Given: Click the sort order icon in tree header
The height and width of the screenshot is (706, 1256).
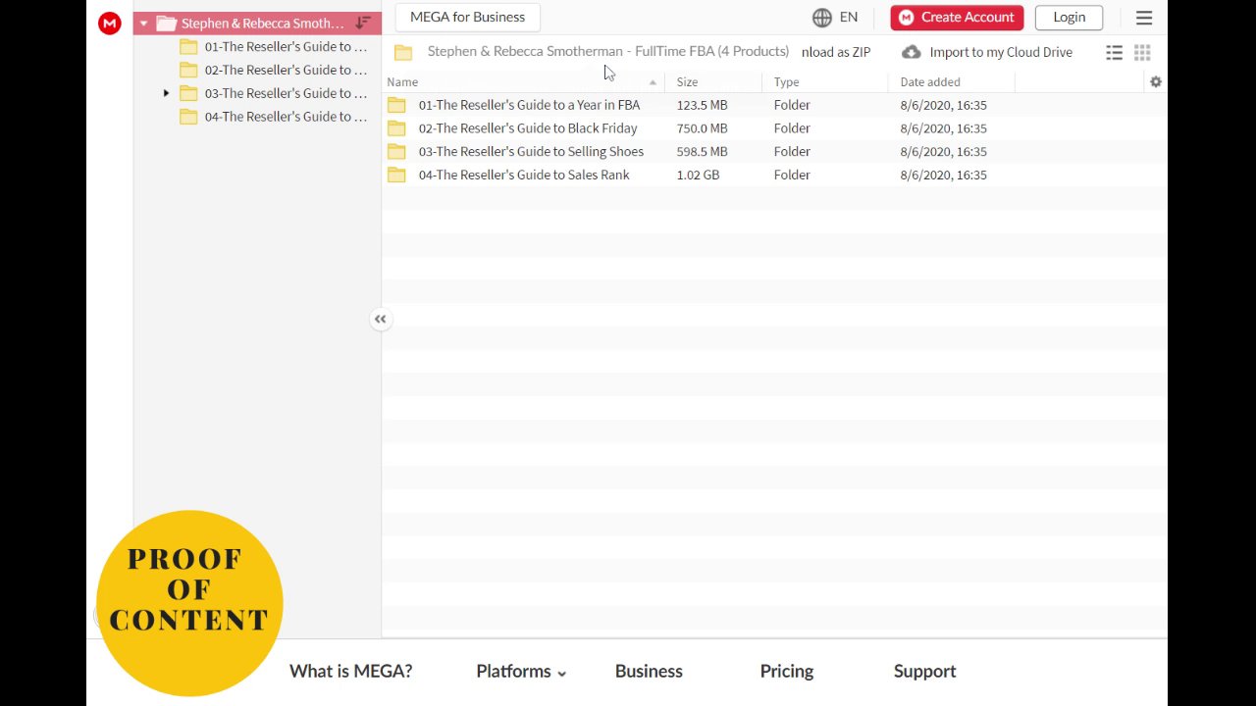Looking at the screenshot, I should (x=363, y=23).
